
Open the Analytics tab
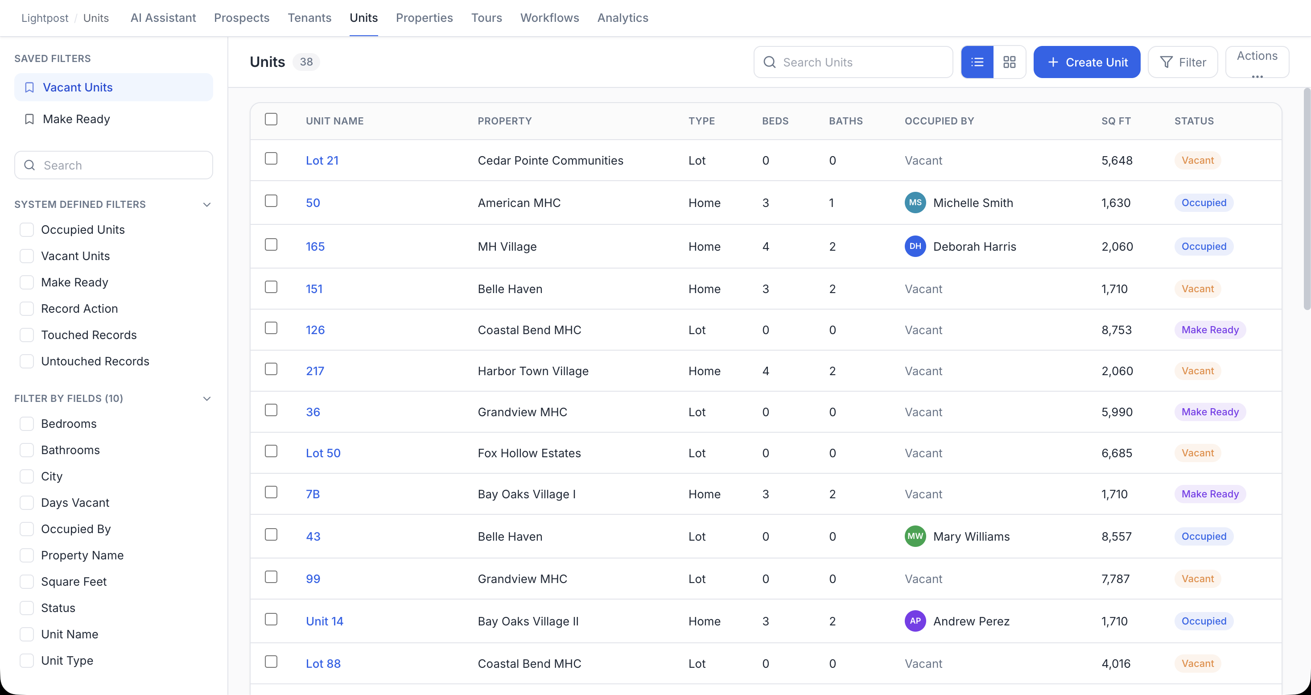623,18
